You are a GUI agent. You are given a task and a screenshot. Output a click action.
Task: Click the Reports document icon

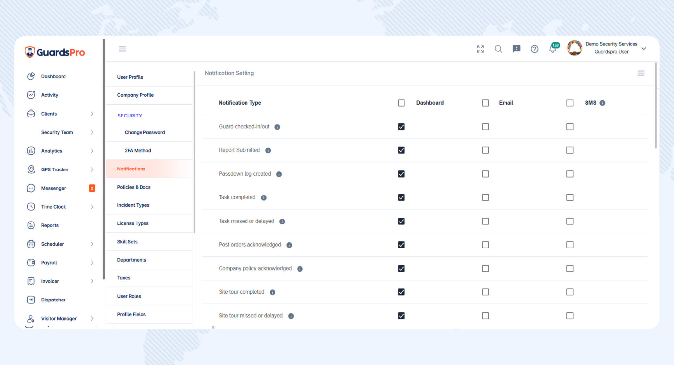tap(31, 225)
